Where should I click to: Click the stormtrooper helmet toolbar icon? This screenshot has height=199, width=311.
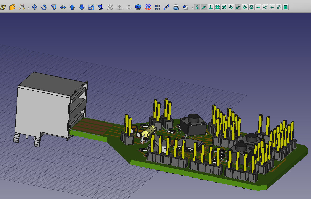click(x=176, y=7)
